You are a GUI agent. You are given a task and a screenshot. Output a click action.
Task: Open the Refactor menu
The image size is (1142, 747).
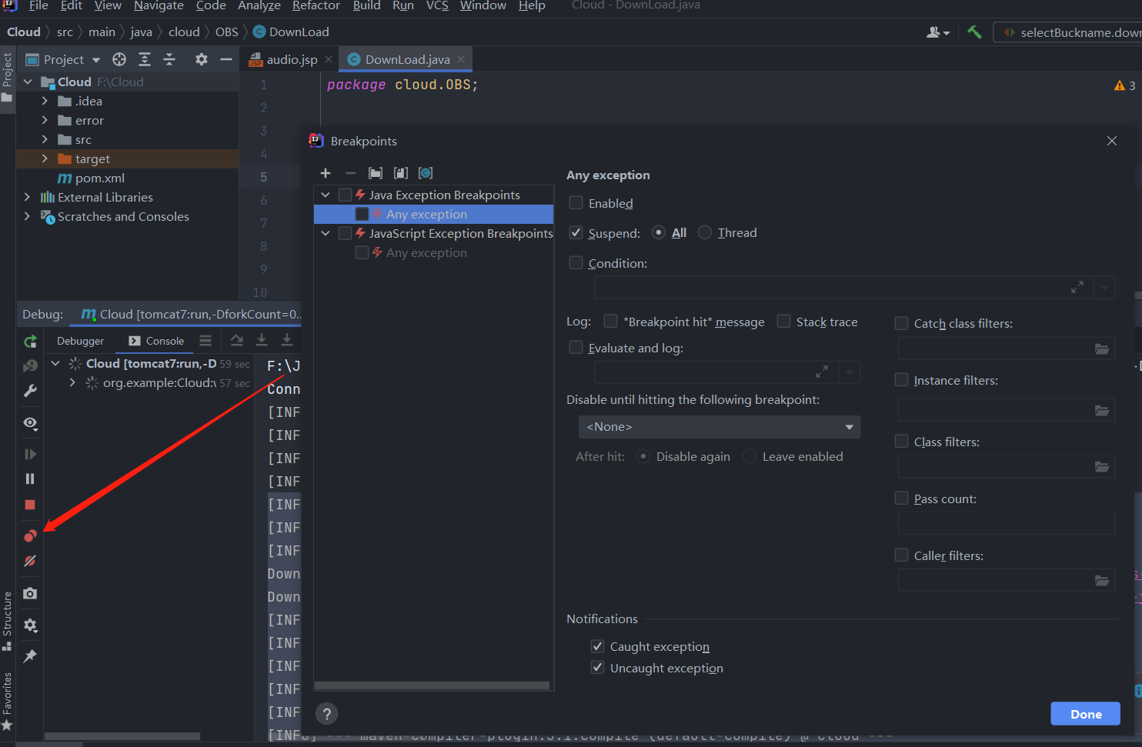coord(316,5)
